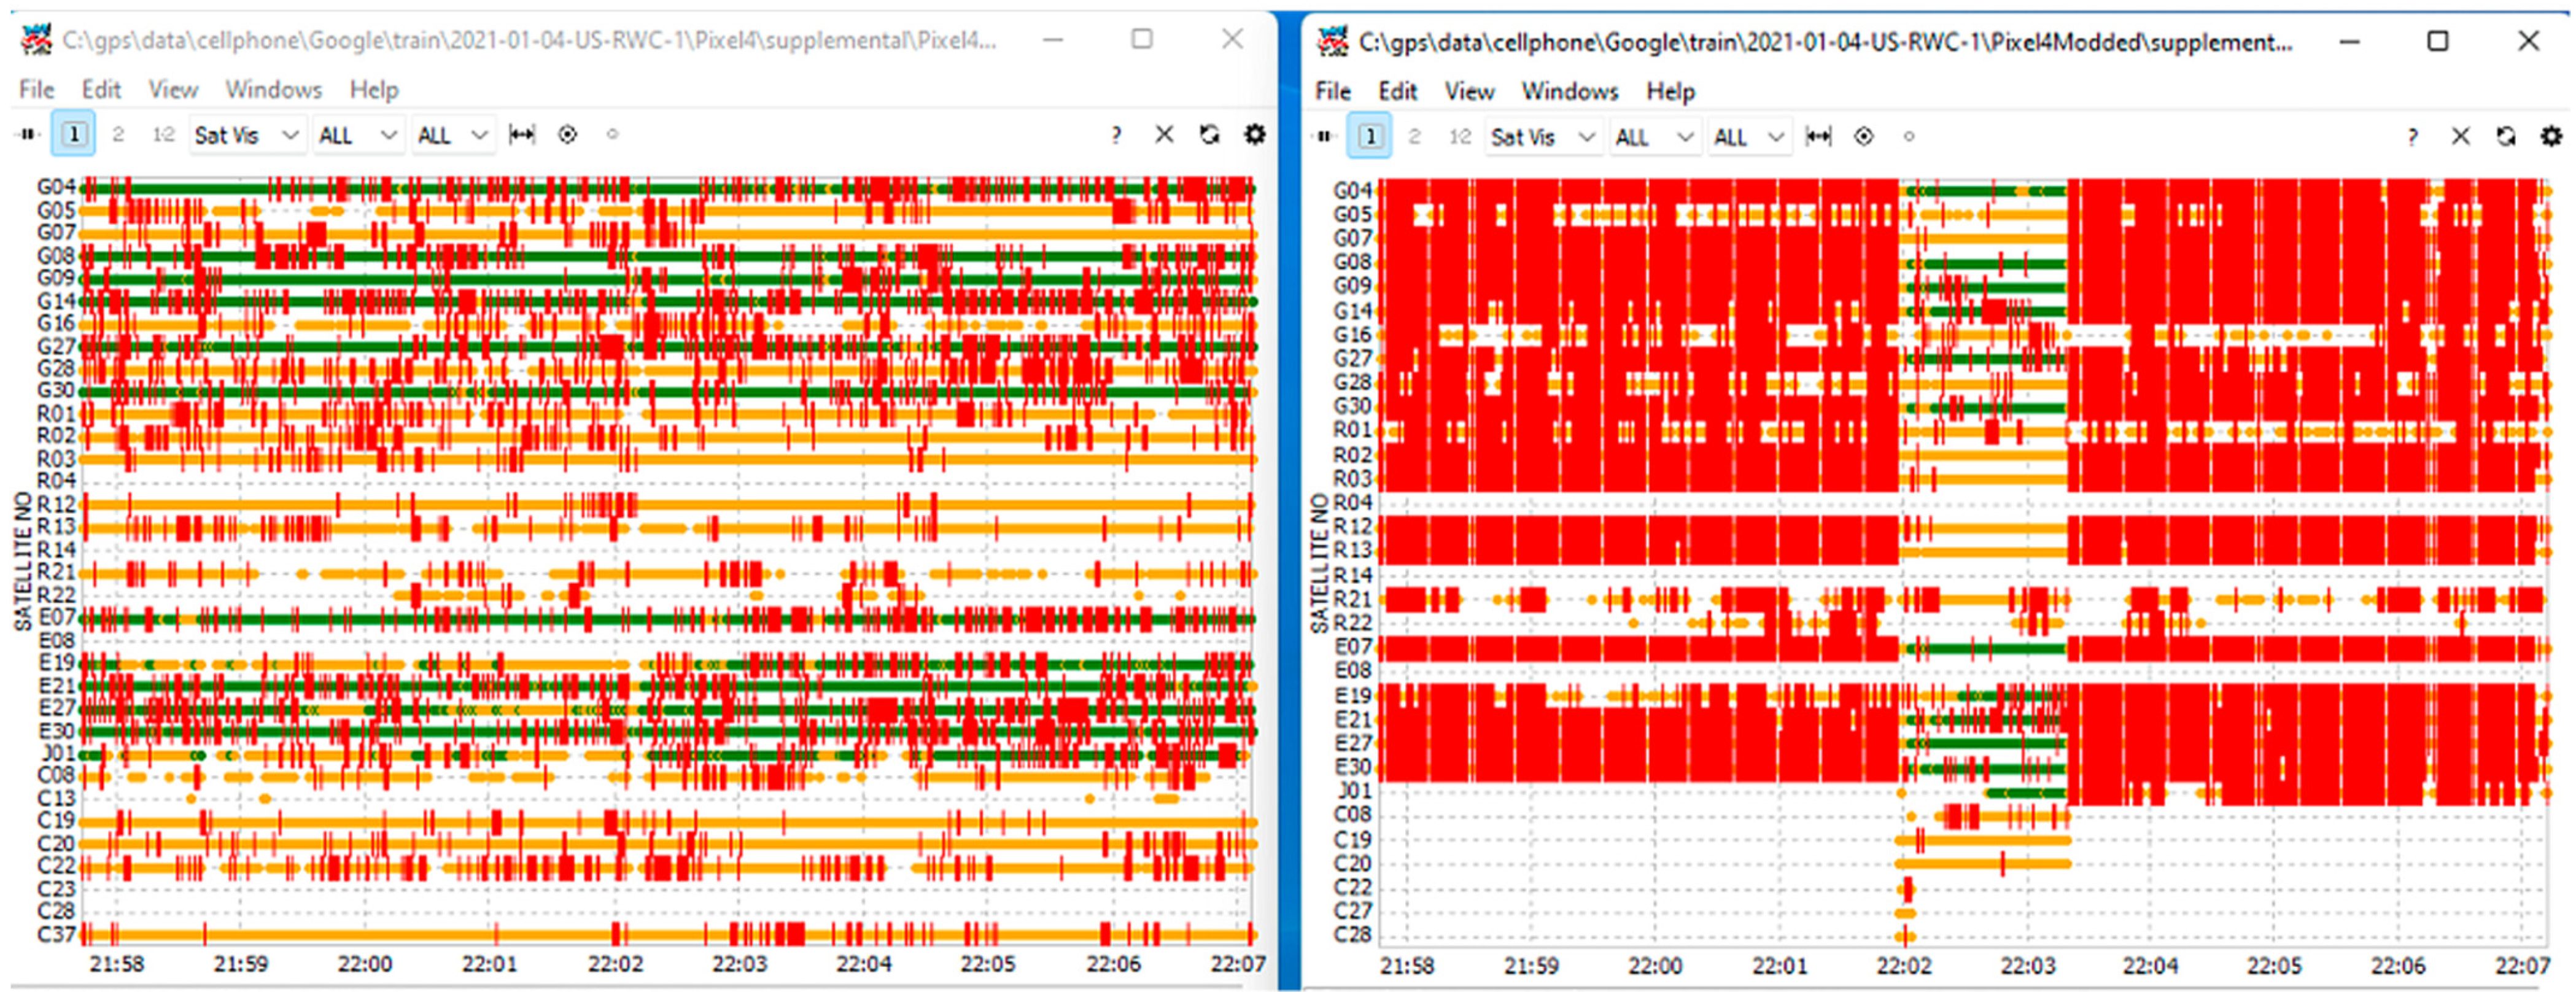Click the toolbar X icon in the left window

tap(1164, 134)
